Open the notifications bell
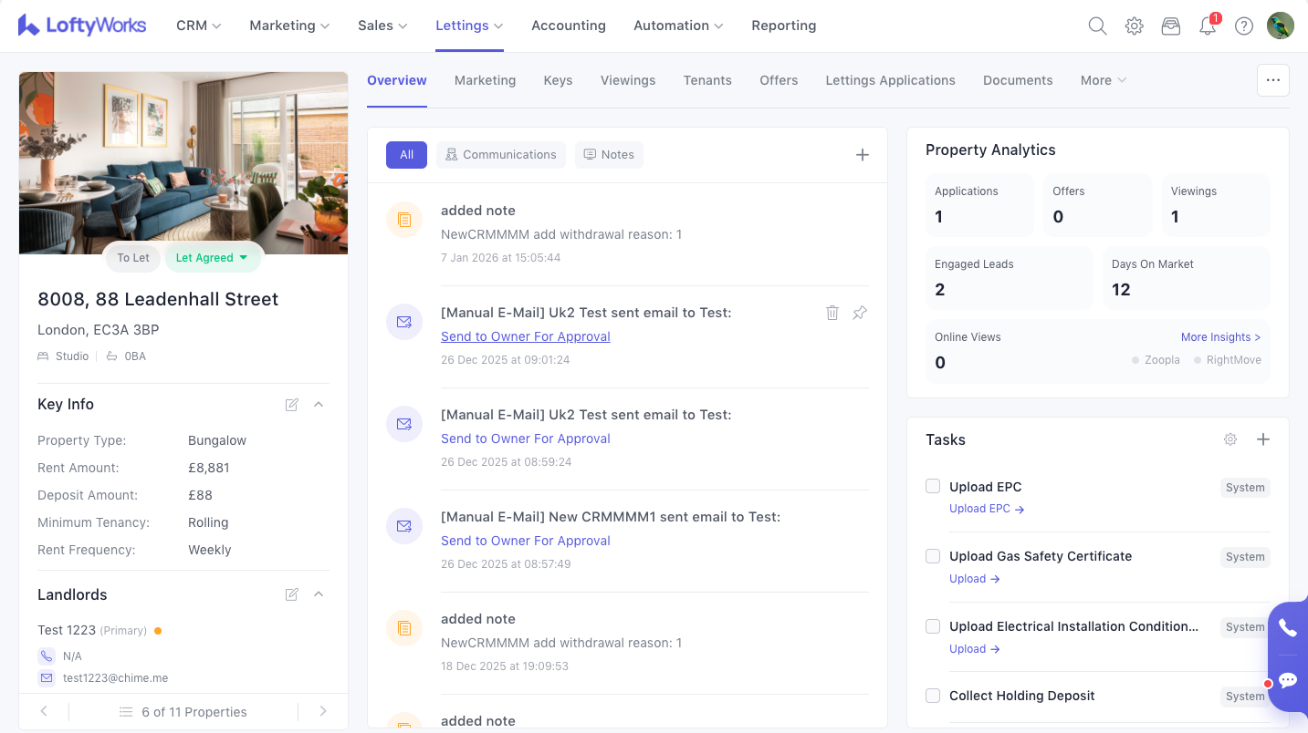Image resolution: width=1308 pixels, height=733 pixels. [1208, 26]
